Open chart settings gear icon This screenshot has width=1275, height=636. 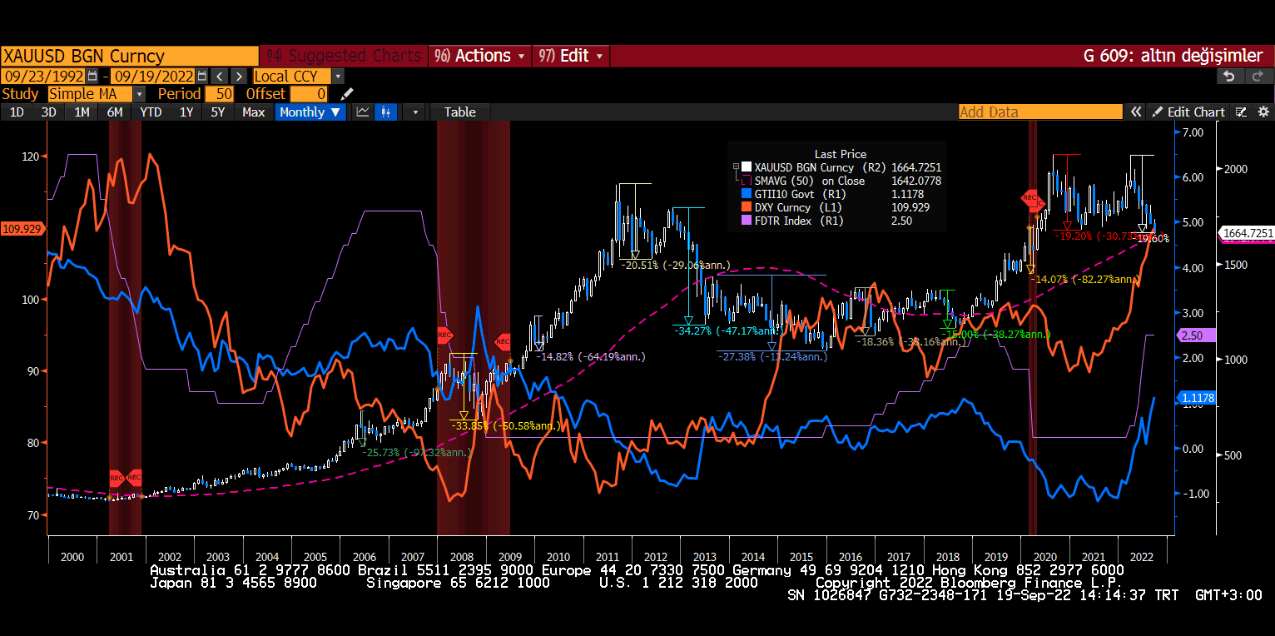pos(1263,112)
